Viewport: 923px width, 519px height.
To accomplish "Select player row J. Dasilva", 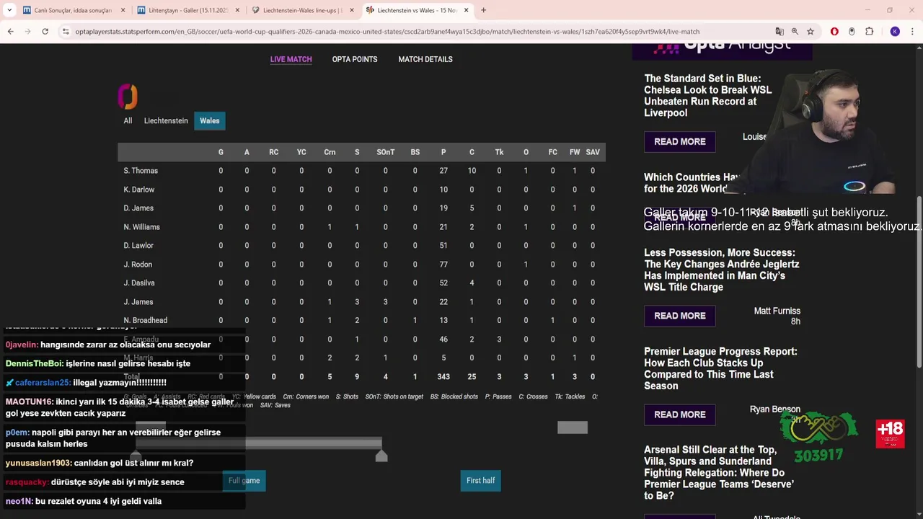I will [x=361, y=283].
